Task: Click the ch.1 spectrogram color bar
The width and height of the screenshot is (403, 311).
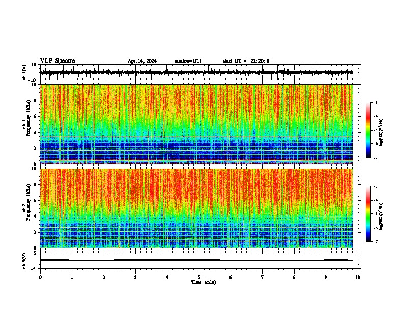Action: [368, 130]
